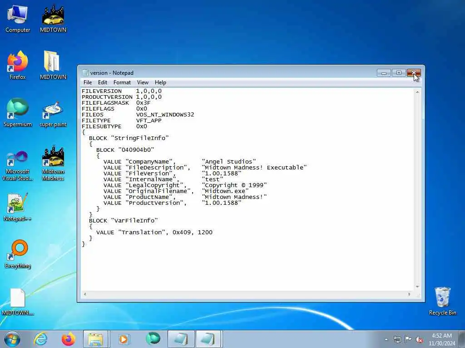Click the muted volume tray icon

click(x=419, y=340)
